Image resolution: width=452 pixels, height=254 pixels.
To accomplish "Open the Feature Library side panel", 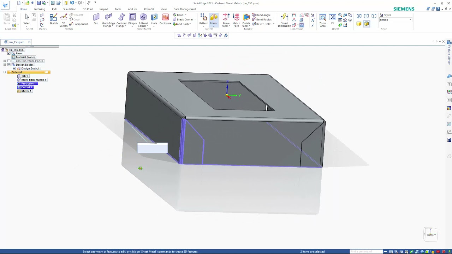I will [x=449, y=52].
